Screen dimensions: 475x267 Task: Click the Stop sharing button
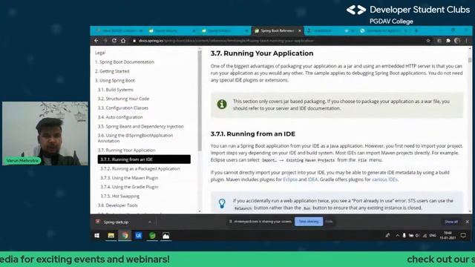[x=309, y=222]
